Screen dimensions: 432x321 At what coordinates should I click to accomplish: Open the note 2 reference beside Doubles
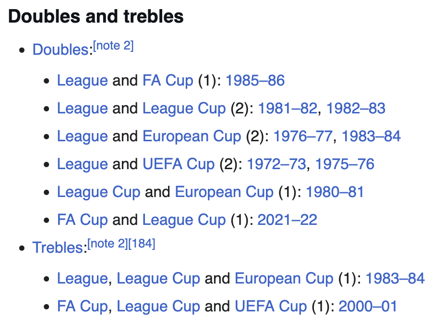click(113, 46)
